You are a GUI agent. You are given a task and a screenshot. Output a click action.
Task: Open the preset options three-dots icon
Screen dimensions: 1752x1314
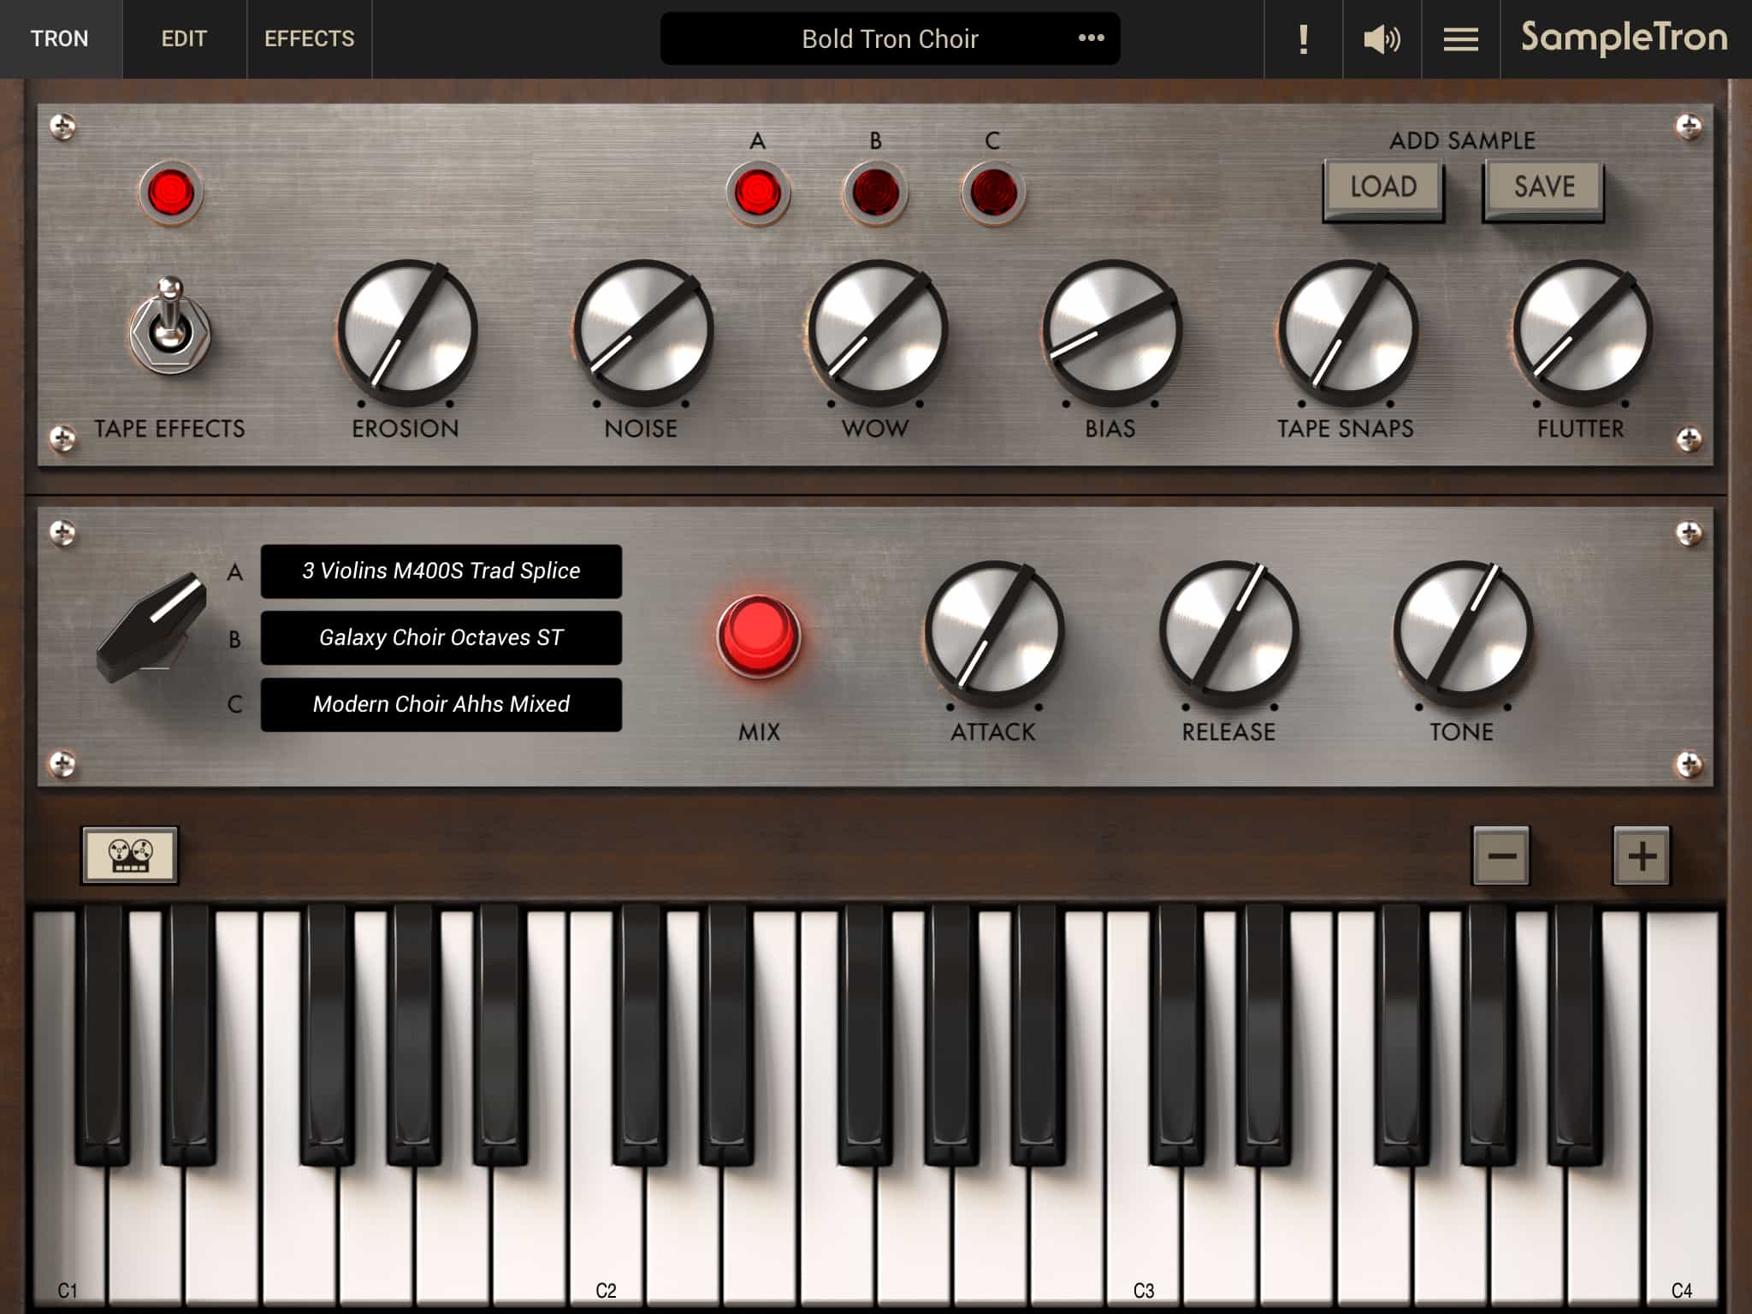pyautogui.click(x=1091, y=38)
